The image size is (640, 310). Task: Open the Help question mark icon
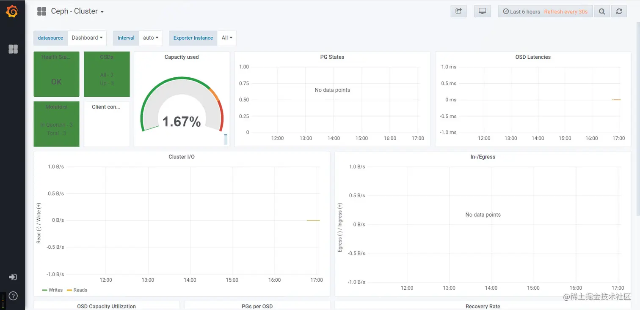[13, 296]
